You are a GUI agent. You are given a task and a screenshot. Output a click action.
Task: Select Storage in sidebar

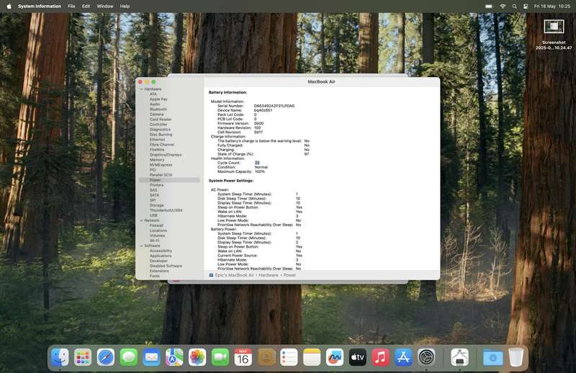pyautogui.click(x=156, y=205)
